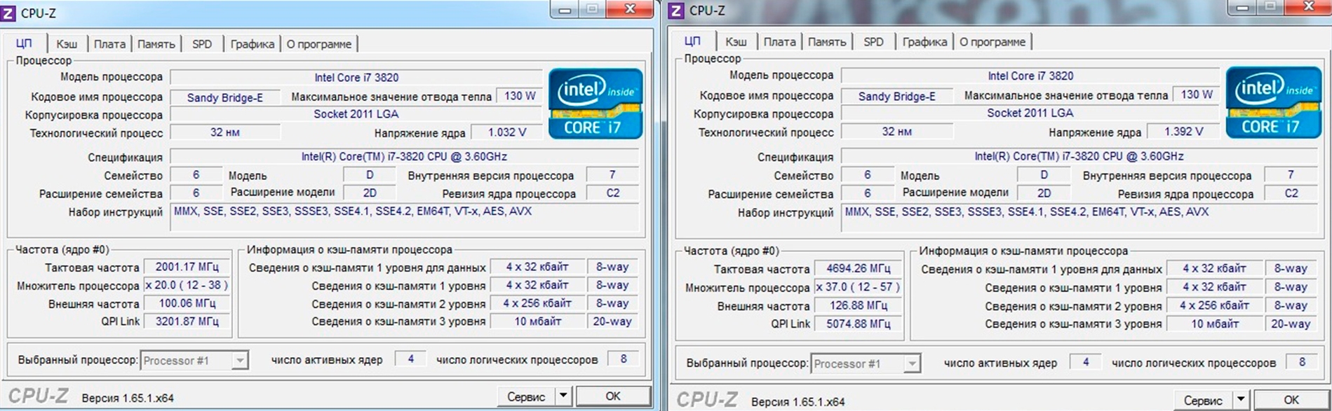Image resolution: width=1332 pixels, height=411 pixels.
Task: Switch to Плата tab in right window
Action: (x=779, y=42)
